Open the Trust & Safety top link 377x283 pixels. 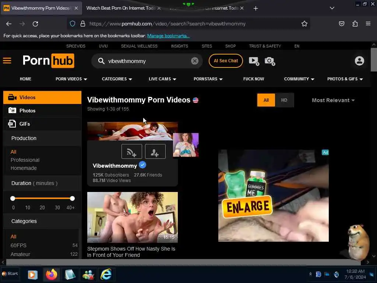pos(265,46)
